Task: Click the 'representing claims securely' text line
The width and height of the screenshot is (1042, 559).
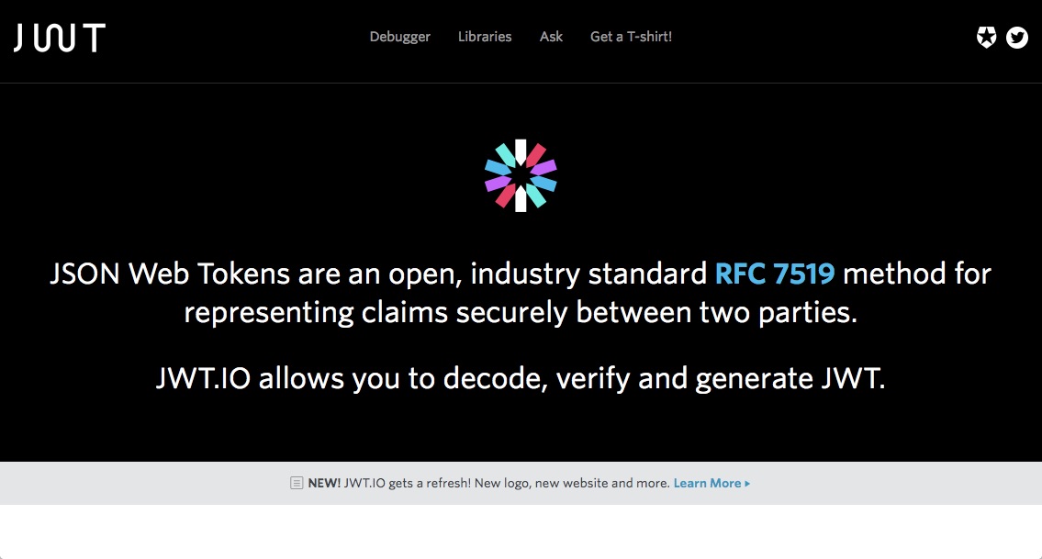Action: pyautogui.click(x=521, y=312)
